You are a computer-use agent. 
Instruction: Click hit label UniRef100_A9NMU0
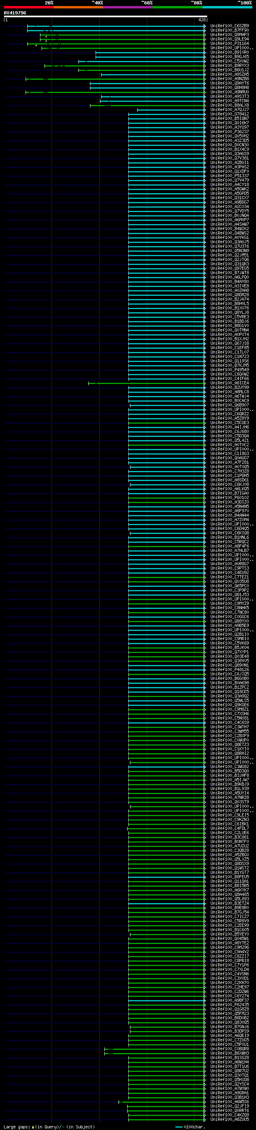[230, 92]
